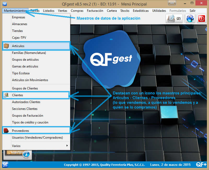The image size is (209, 170).
Task: Select Tipo Ecotasa entry
Action: (x=36, y=73)
